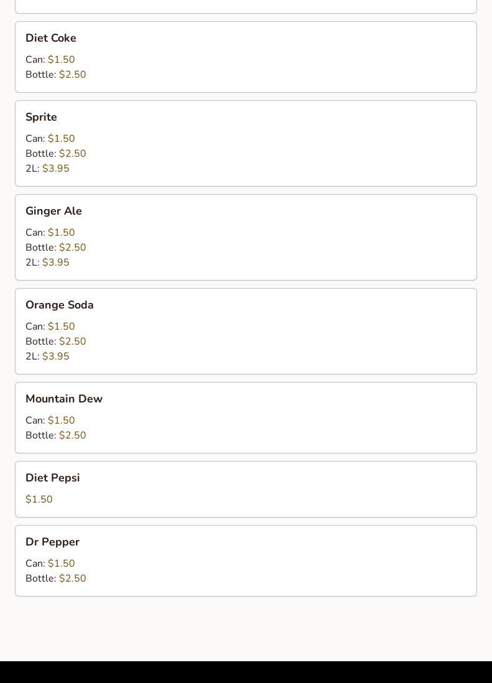This screenshot has height=683, width=492.
Task: Pick the Sprite 2L price $3.95
Action: (x=56, y=168)
